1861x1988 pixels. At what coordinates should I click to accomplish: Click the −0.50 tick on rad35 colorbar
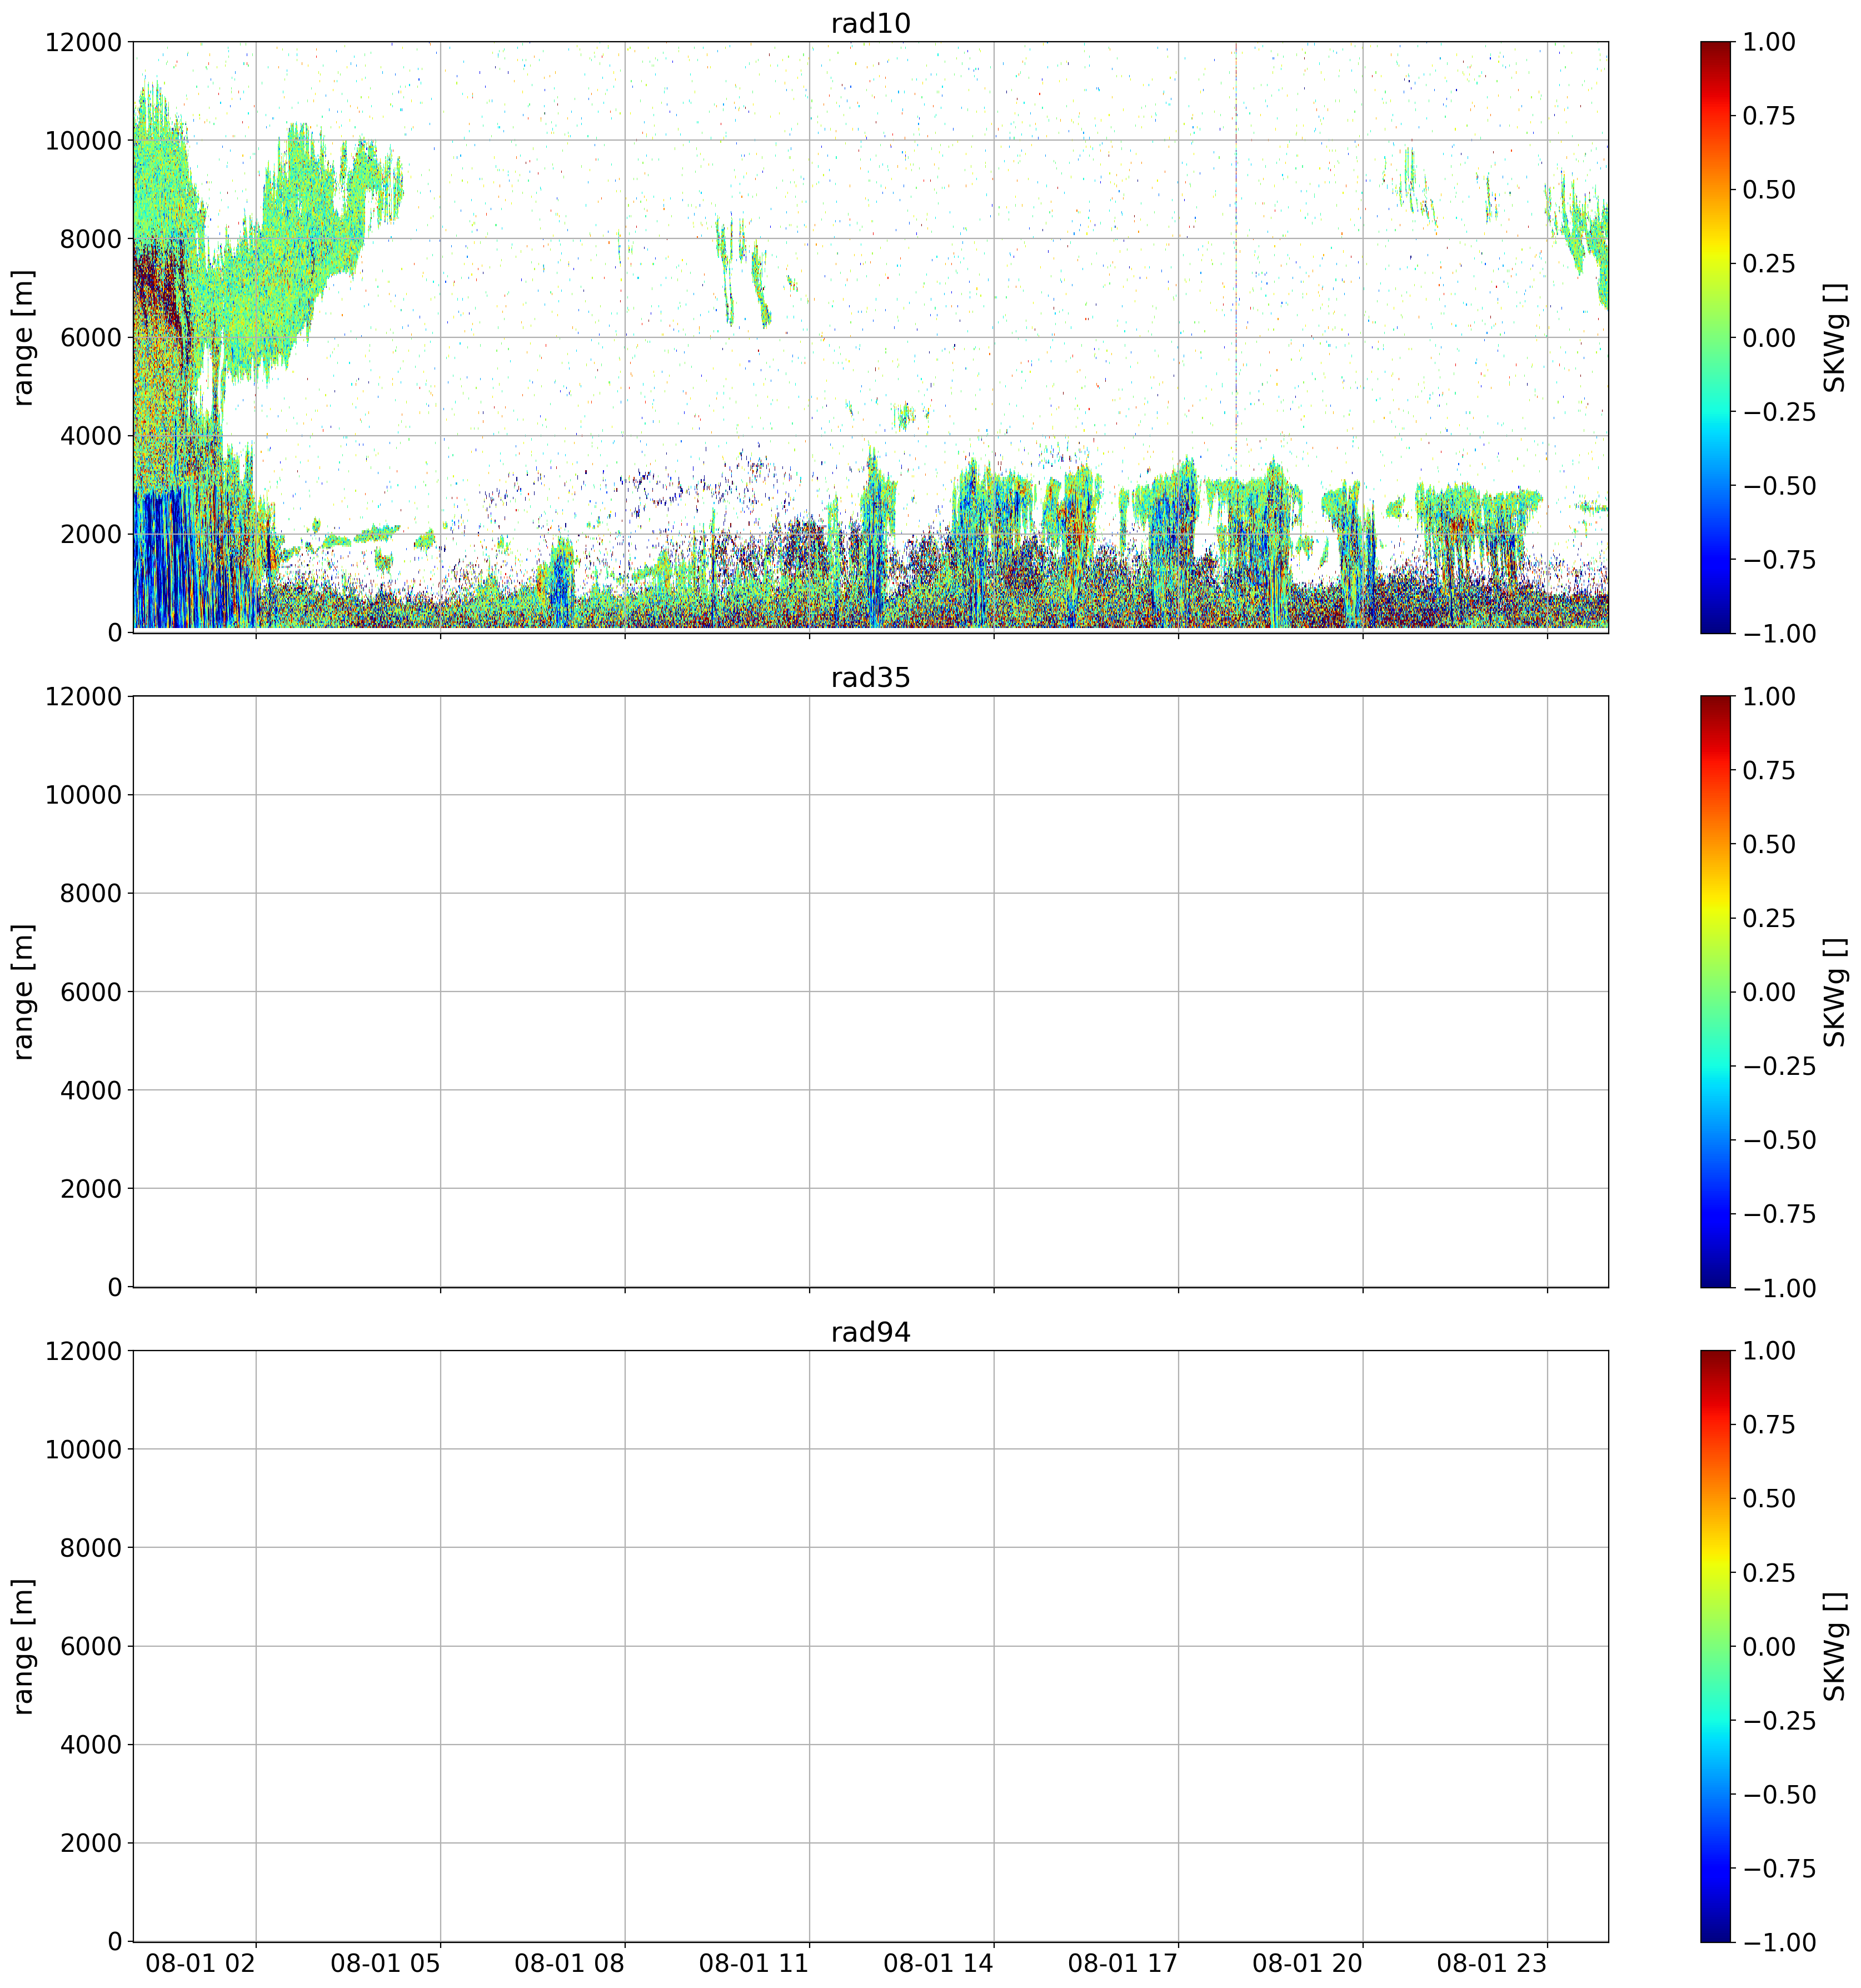click(x=1779, y=1140)
